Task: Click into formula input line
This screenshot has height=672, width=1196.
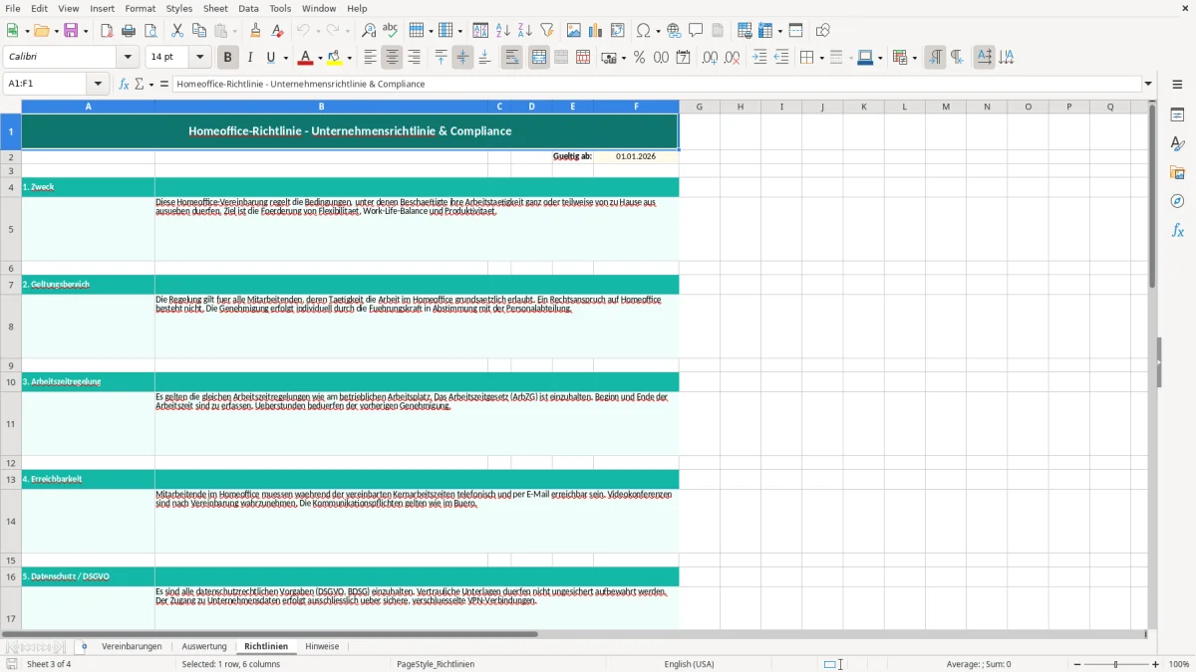Action: [x=656, y=85]
